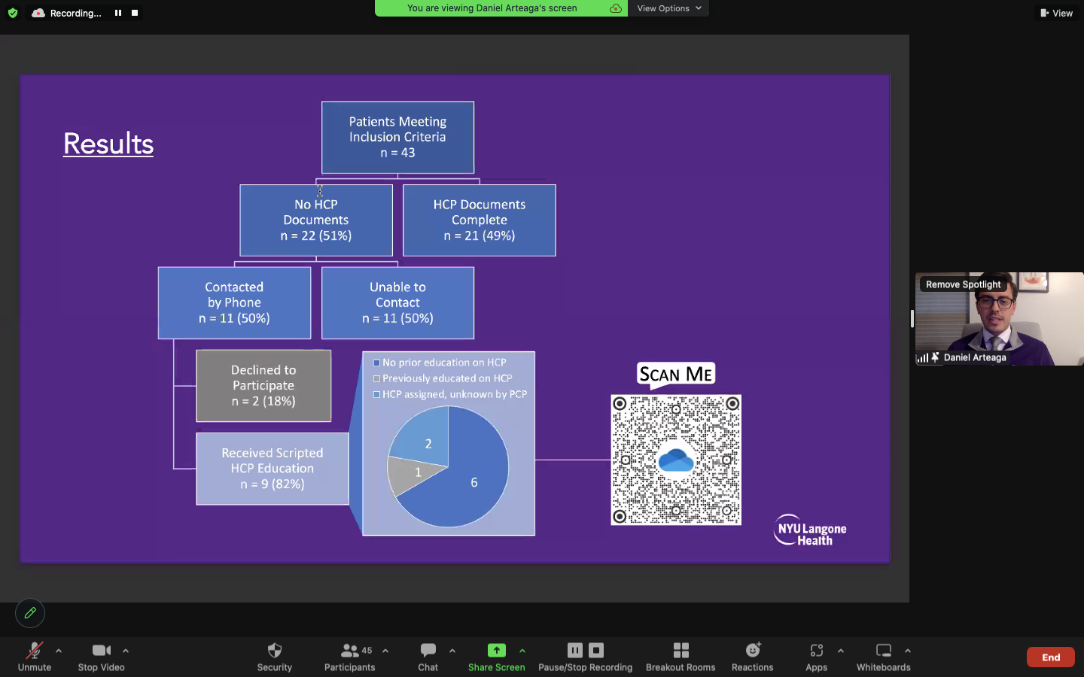The height and width of the screenshot is (677, 1084).
Task: Open the Chat panel
Action: 428,657
